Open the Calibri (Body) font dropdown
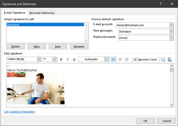 (39, 59)
